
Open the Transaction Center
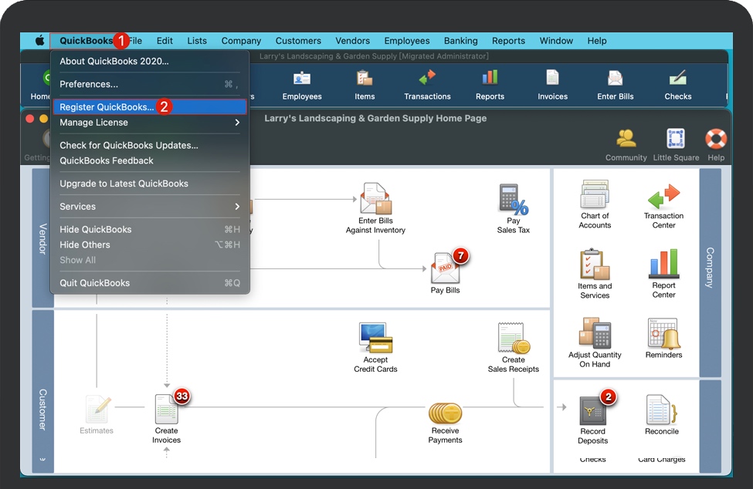pos(663,203)
